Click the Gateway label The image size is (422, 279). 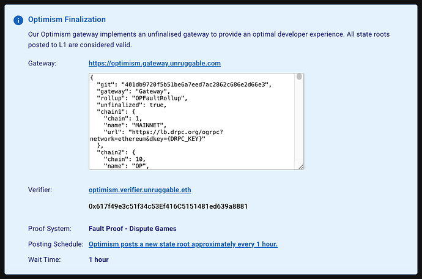coord(42,63)
